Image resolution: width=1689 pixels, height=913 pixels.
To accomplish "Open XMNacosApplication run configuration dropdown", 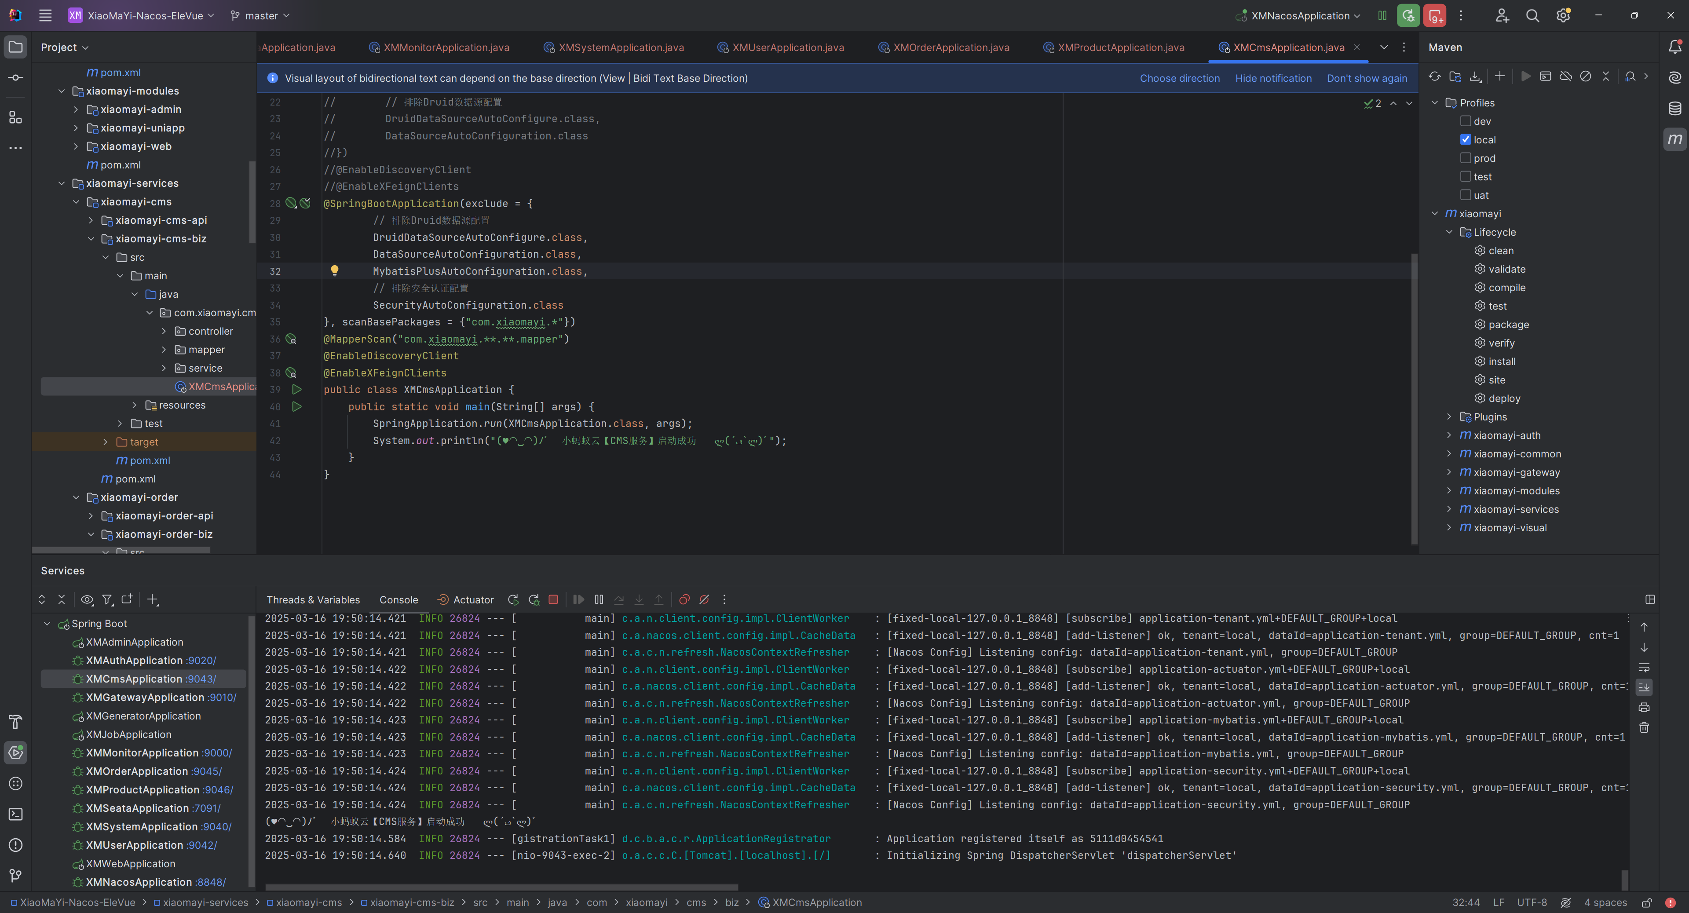I will click(1298, 16).
